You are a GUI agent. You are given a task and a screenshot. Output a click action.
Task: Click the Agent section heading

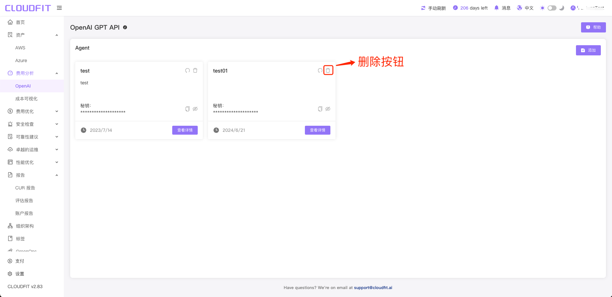pos(82,48)
